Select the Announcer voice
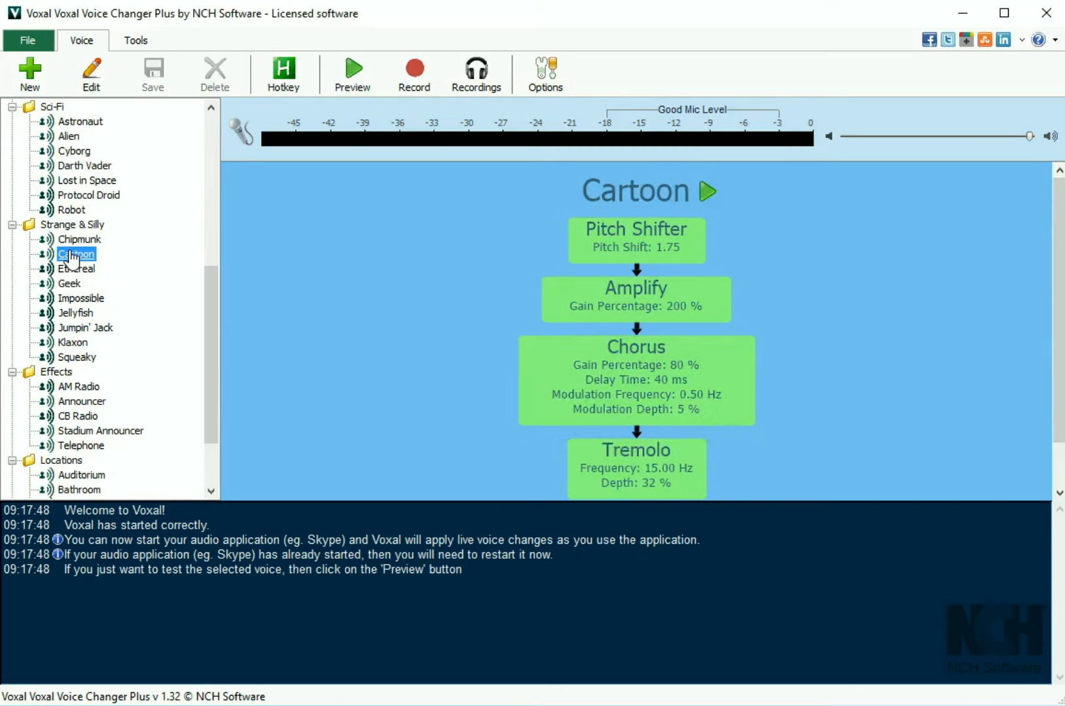This screenshot has height=706, width=1065. [82, 401]
